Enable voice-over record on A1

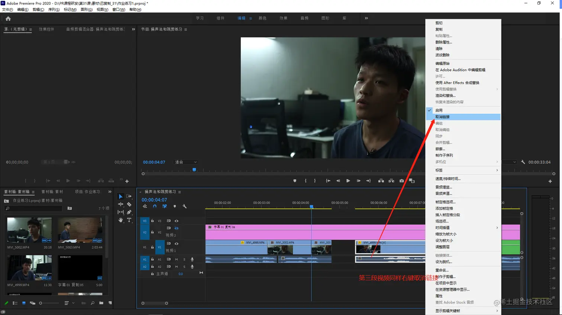(x=192, y=259)
